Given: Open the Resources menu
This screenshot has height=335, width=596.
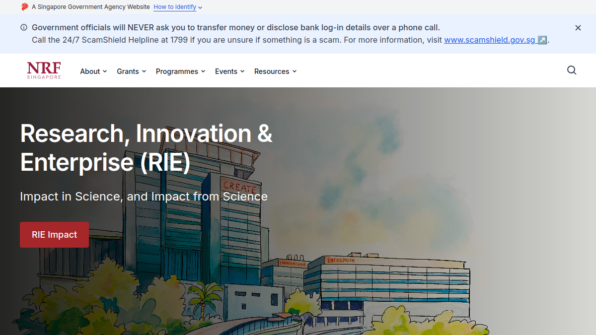Looking at the screenshot, I should point(275,71).
